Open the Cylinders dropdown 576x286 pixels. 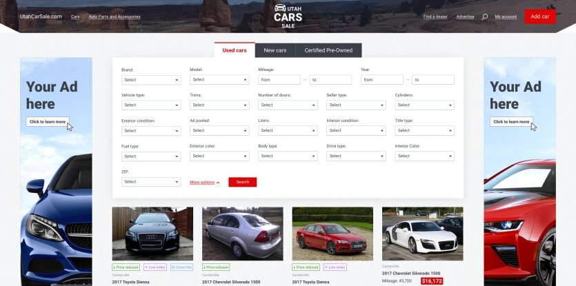pos(424,105)
